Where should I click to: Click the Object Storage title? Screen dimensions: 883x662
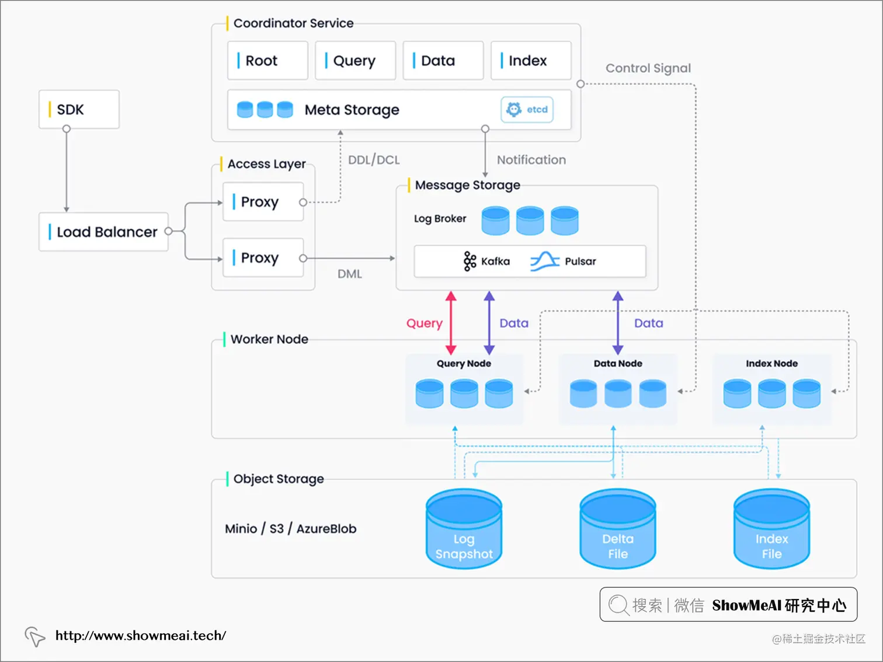point(279,479)
